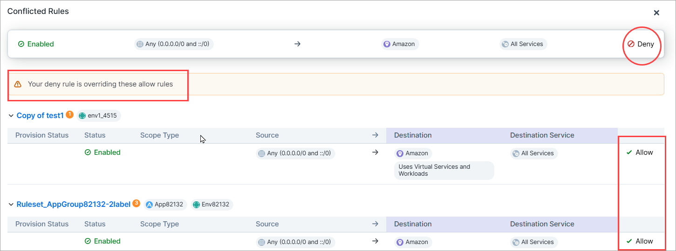Open the Copy of test1 ruleset link

[40, 115]
